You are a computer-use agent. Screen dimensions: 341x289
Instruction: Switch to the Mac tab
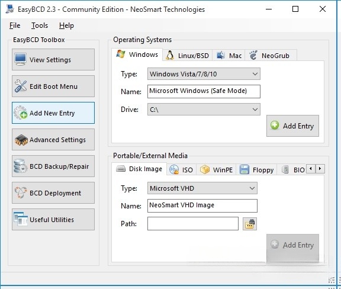(229, 56)
